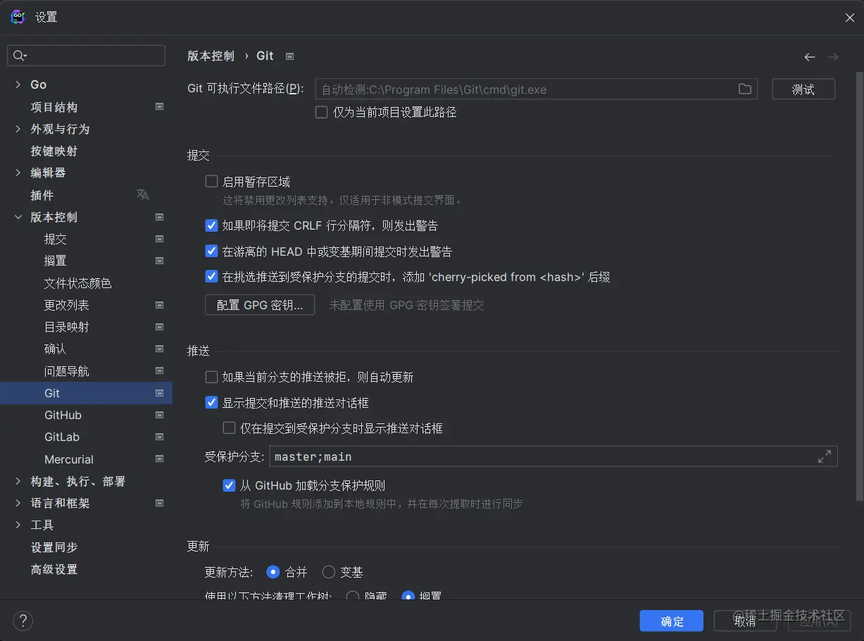Viewport: 864px width, 641px height.
Task: Open the folder browser for Git executable path
Action: pos(745,89)
